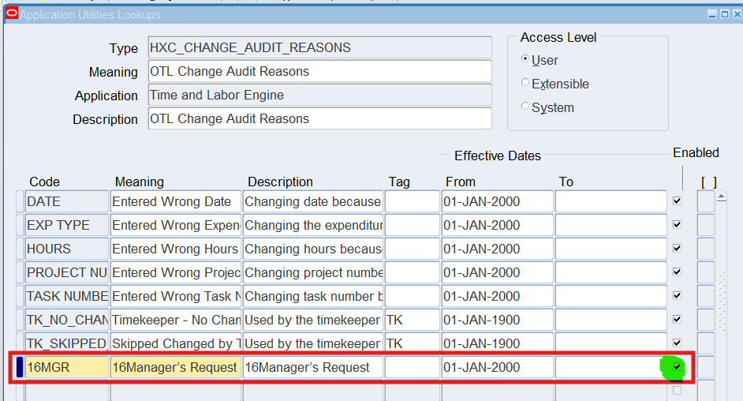Select the Extensible access level option

[x=526, y=83]
